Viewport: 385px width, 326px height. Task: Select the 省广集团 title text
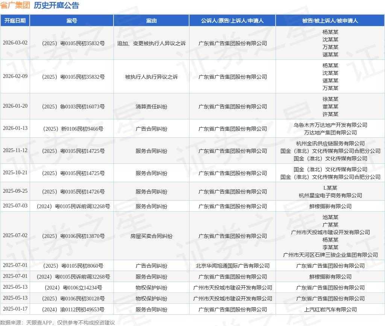pyautogui.click(x=15, y=5)
